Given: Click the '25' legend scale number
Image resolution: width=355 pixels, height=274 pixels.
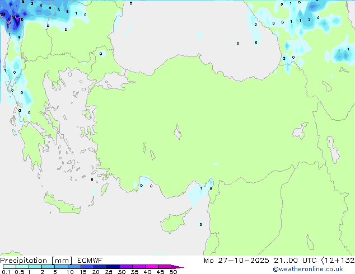Looking at the screenshot, I should point(109,272).
